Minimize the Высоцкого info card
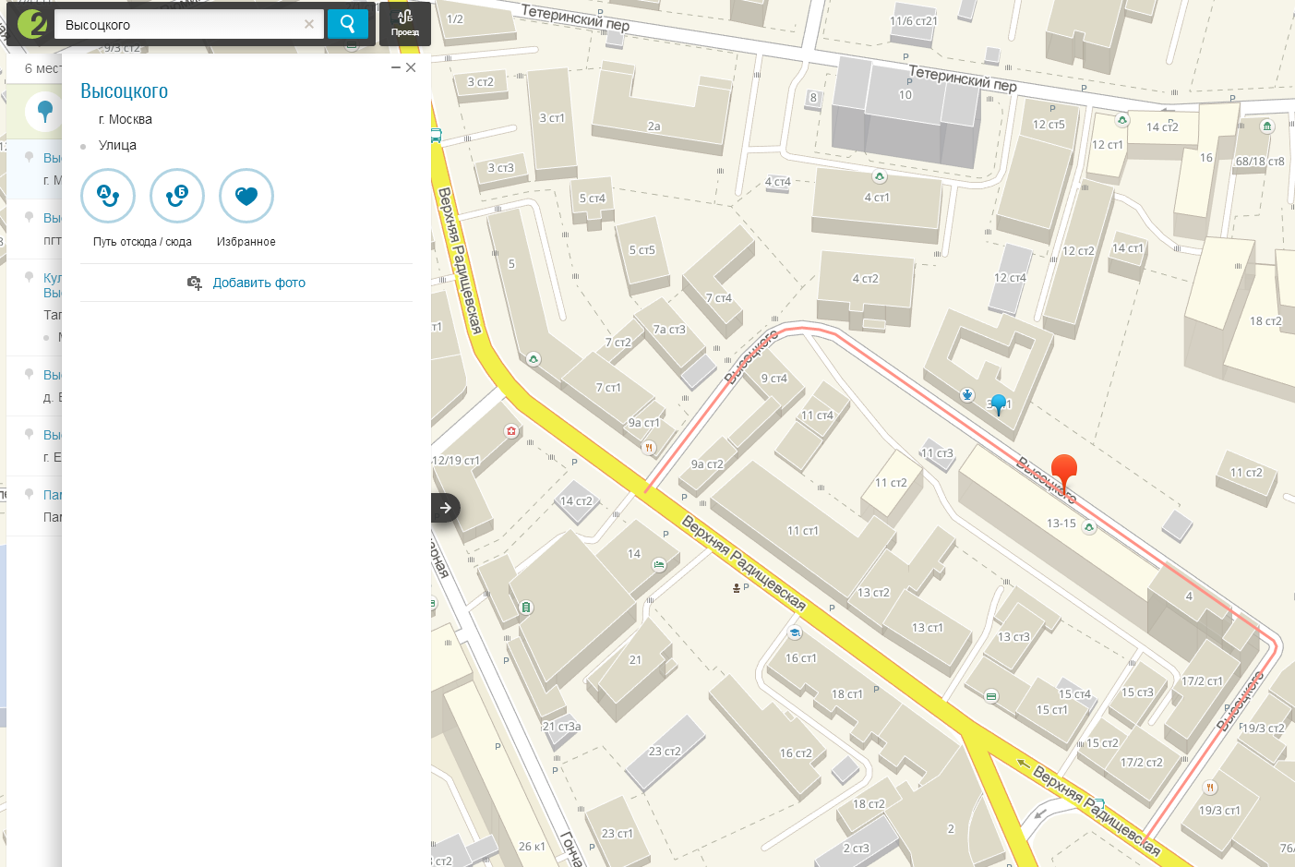 (396, 67)
